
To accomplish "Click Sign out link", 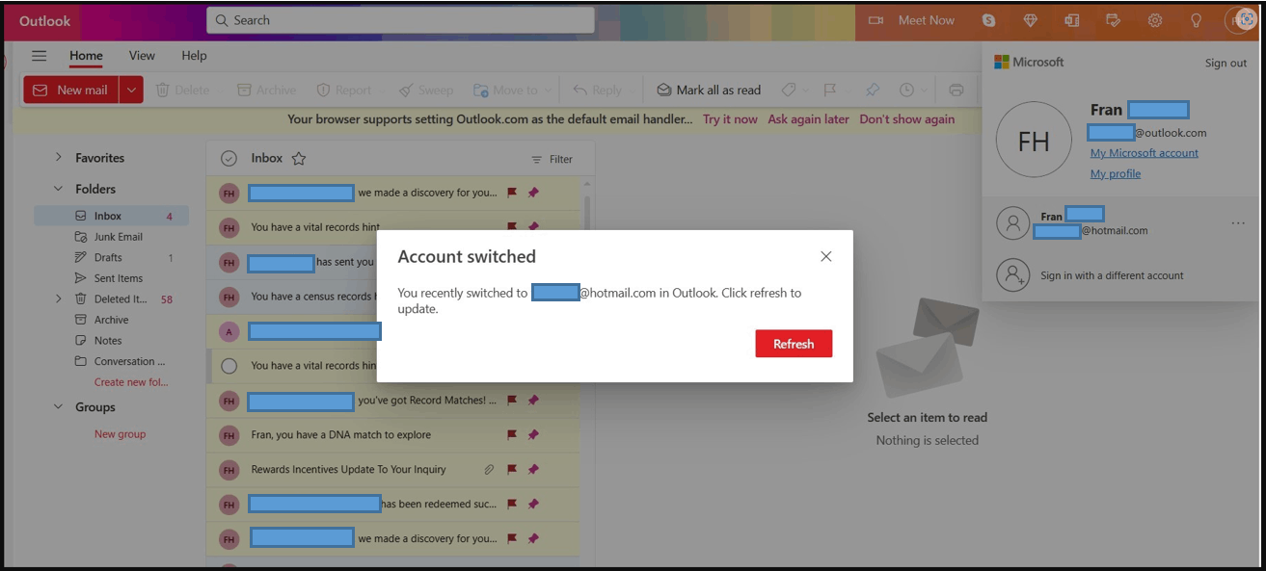I will 1226,63.
